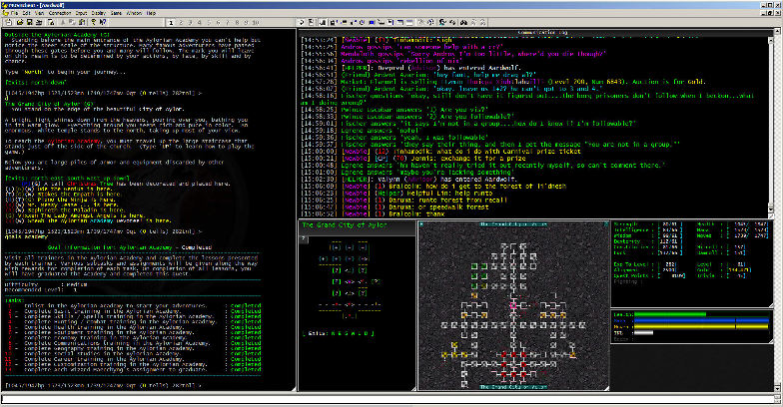The height and width of the screenshot is (407, 783).
Task: Click the New document toolbar icon
Action: click(8, 22)
